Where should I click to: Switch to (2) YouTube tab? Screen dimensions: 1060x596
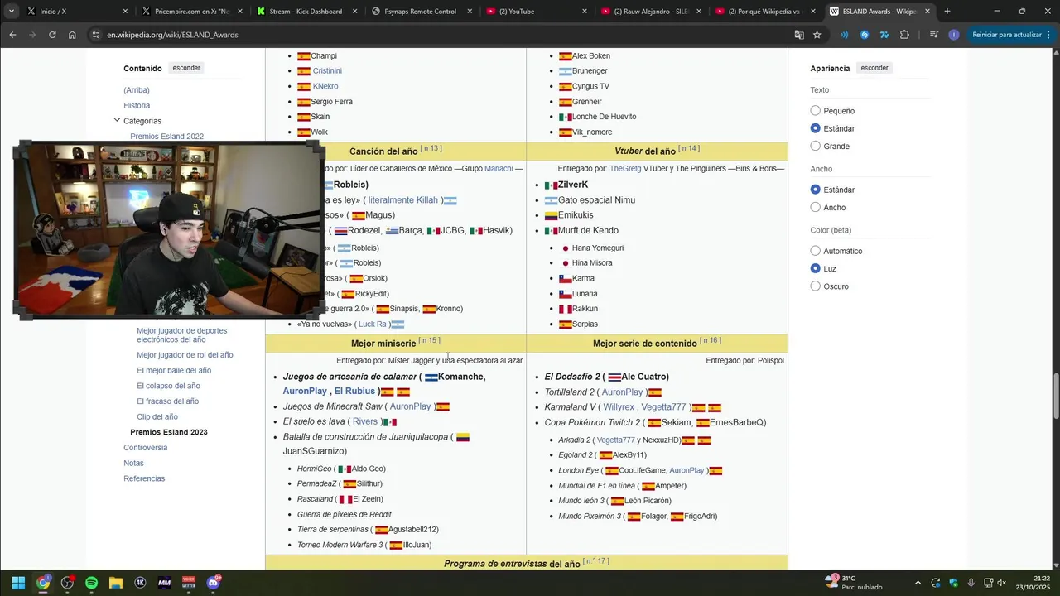pos(536,12)
